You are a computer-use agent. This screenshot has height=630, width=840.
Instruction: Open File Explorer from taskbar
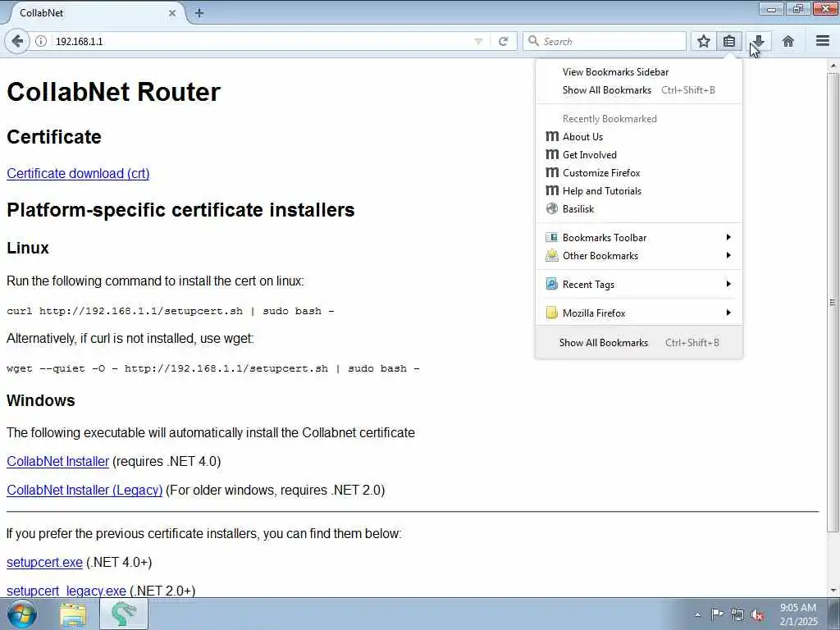coord(73,614)
